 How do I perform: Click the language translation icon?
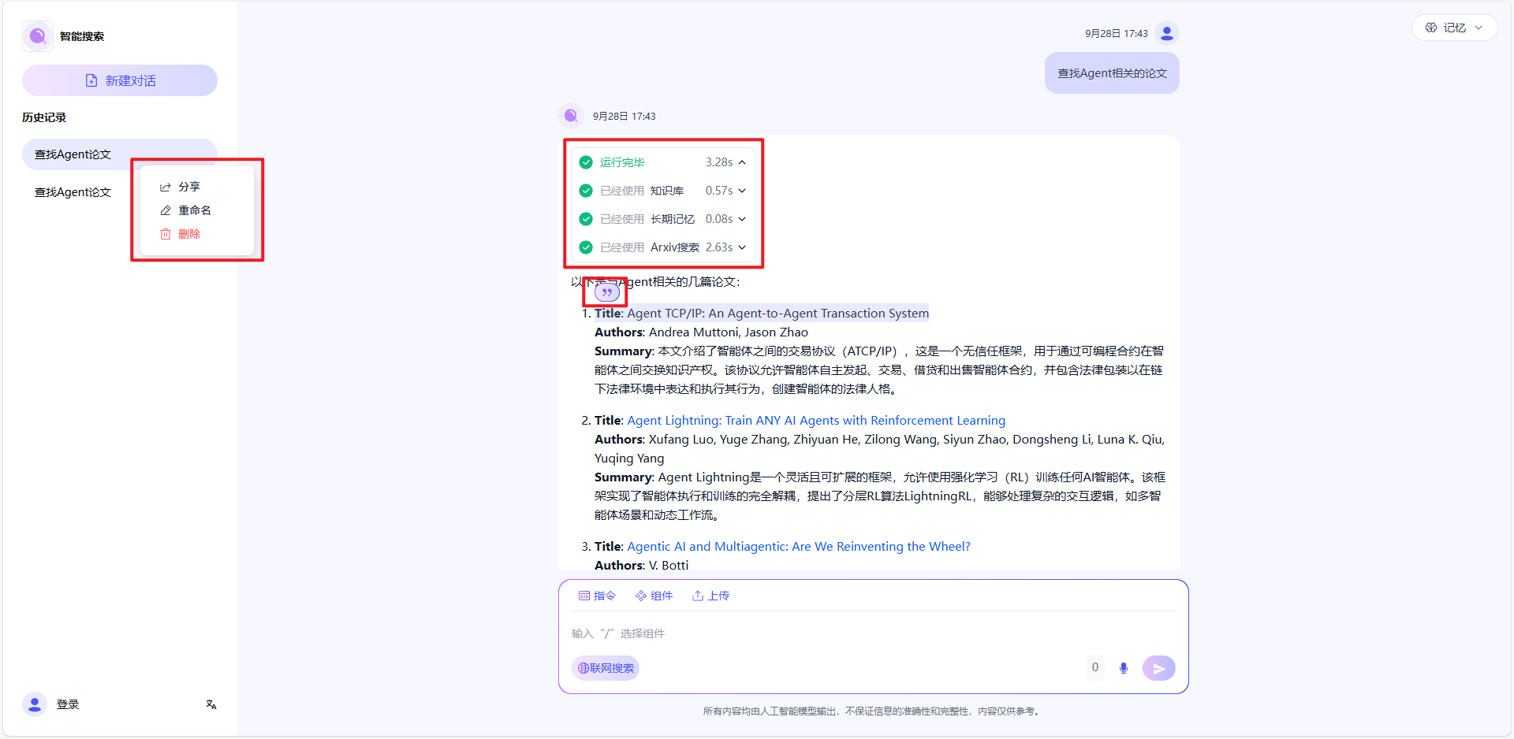[x=211, y=704]
